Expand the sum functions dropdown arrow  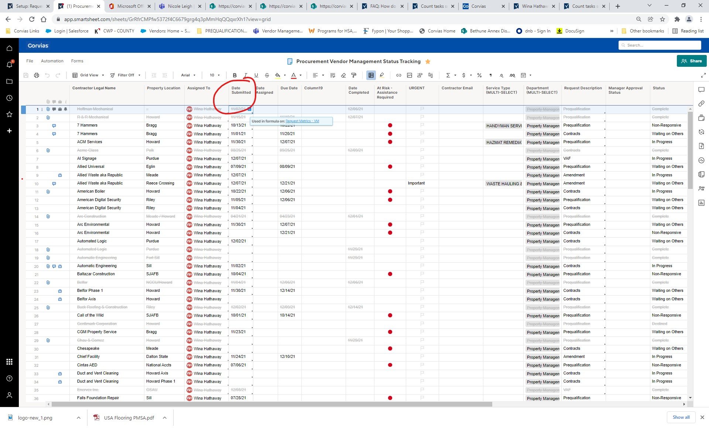[x=455, y=75]
